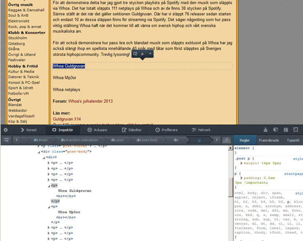Open Soul & RnB forum link
The height and width of the screenshot is (241, 303).
point(18,15)
